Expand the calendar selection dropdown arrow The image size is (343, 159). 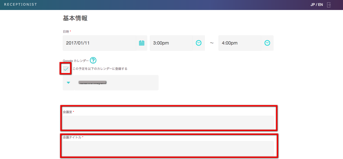(68, 83)
